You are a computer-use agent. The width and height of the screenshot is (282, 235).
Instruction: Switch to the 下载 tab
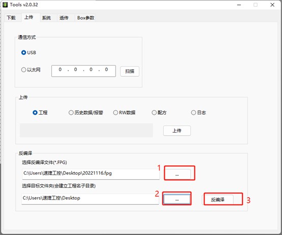click(11, 18)
